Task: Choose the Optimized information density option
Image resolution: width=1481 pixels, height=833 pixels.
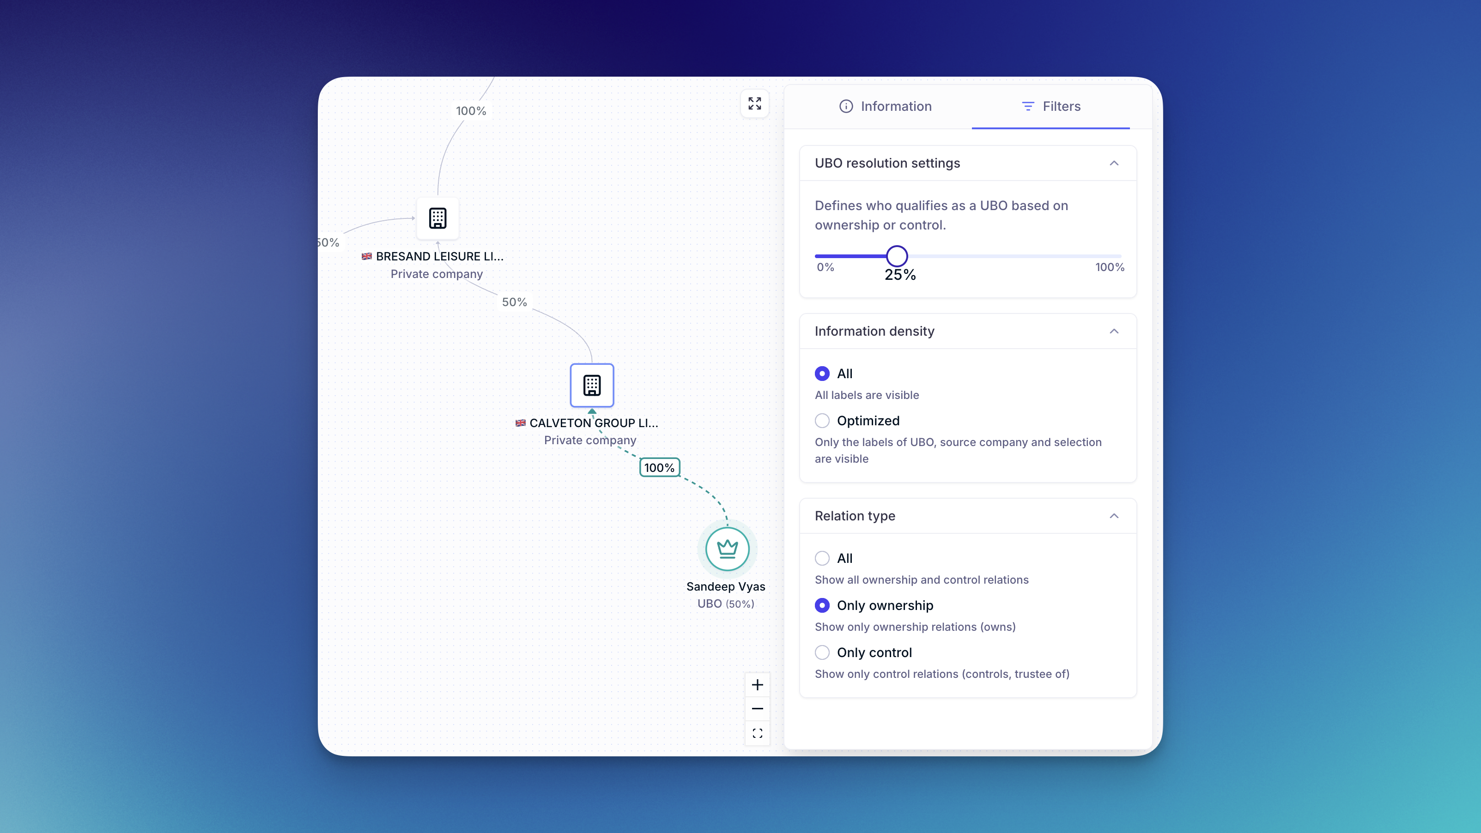Action: pyautogui.click(x=822, y=421)
